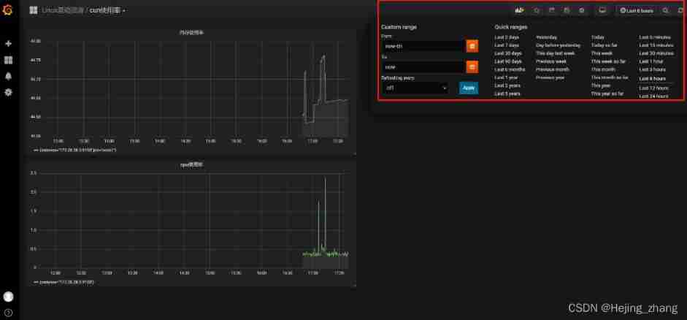Save the dashboard using the disk icon

[x=567, y=10]
